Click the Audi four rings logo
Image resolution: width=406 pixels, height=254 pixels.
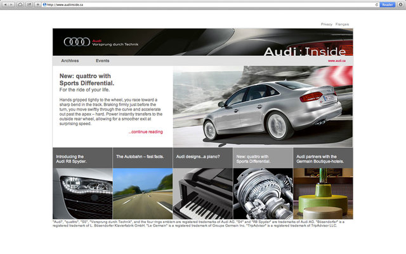77,42
